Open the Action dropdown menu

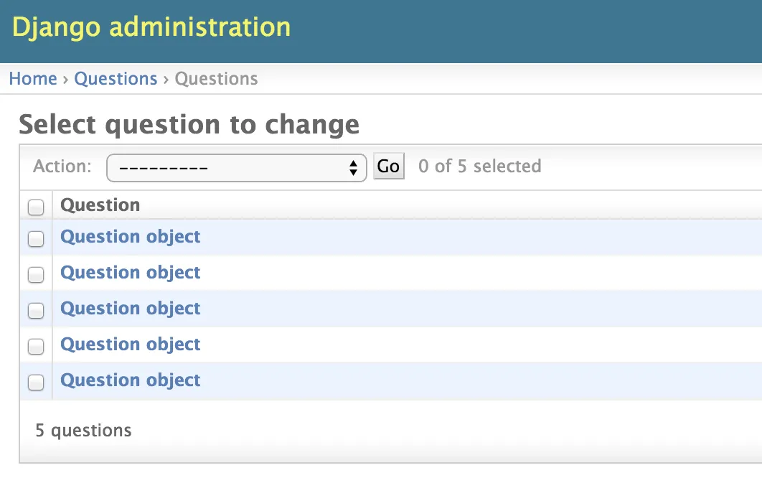click(x=236, y=168)
